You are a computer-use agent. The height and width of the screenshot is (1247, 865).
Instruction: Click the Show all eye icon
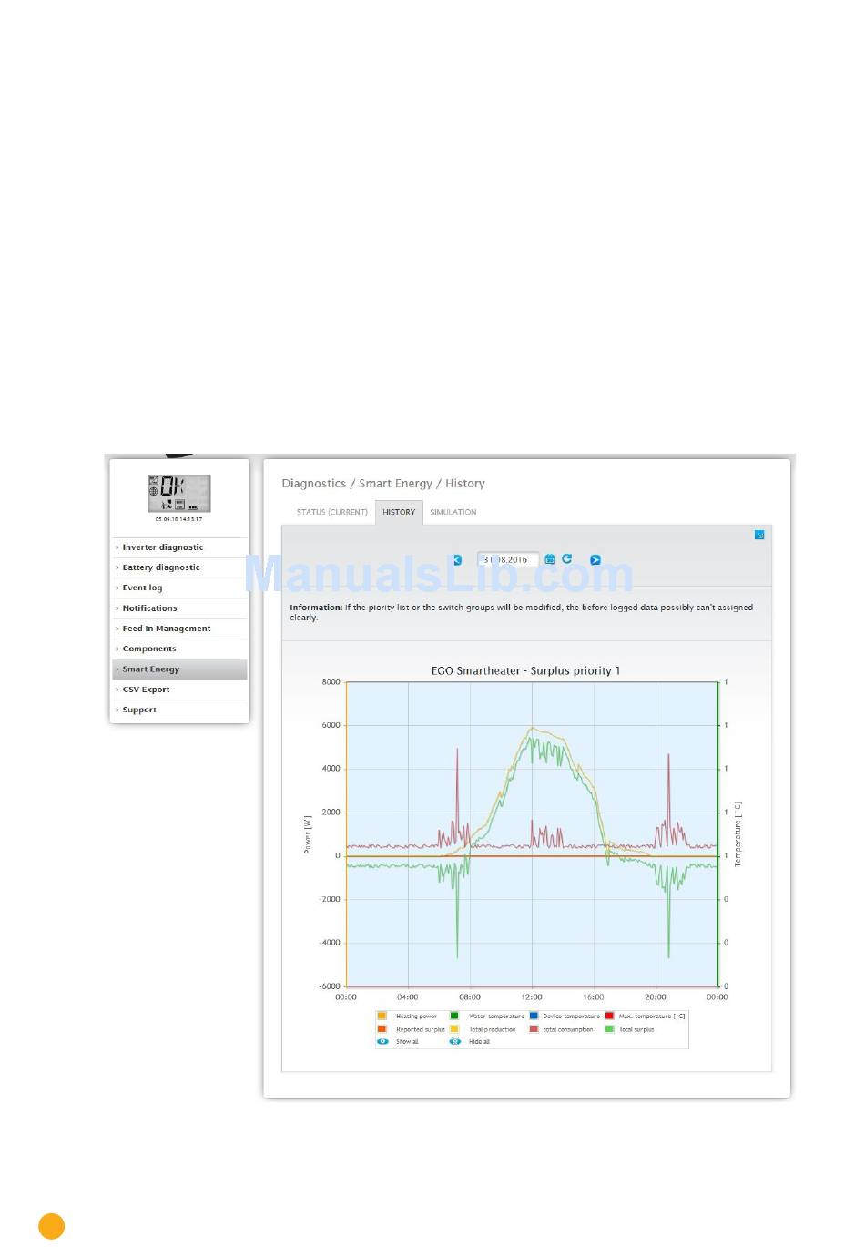(x=382, y=1041)
